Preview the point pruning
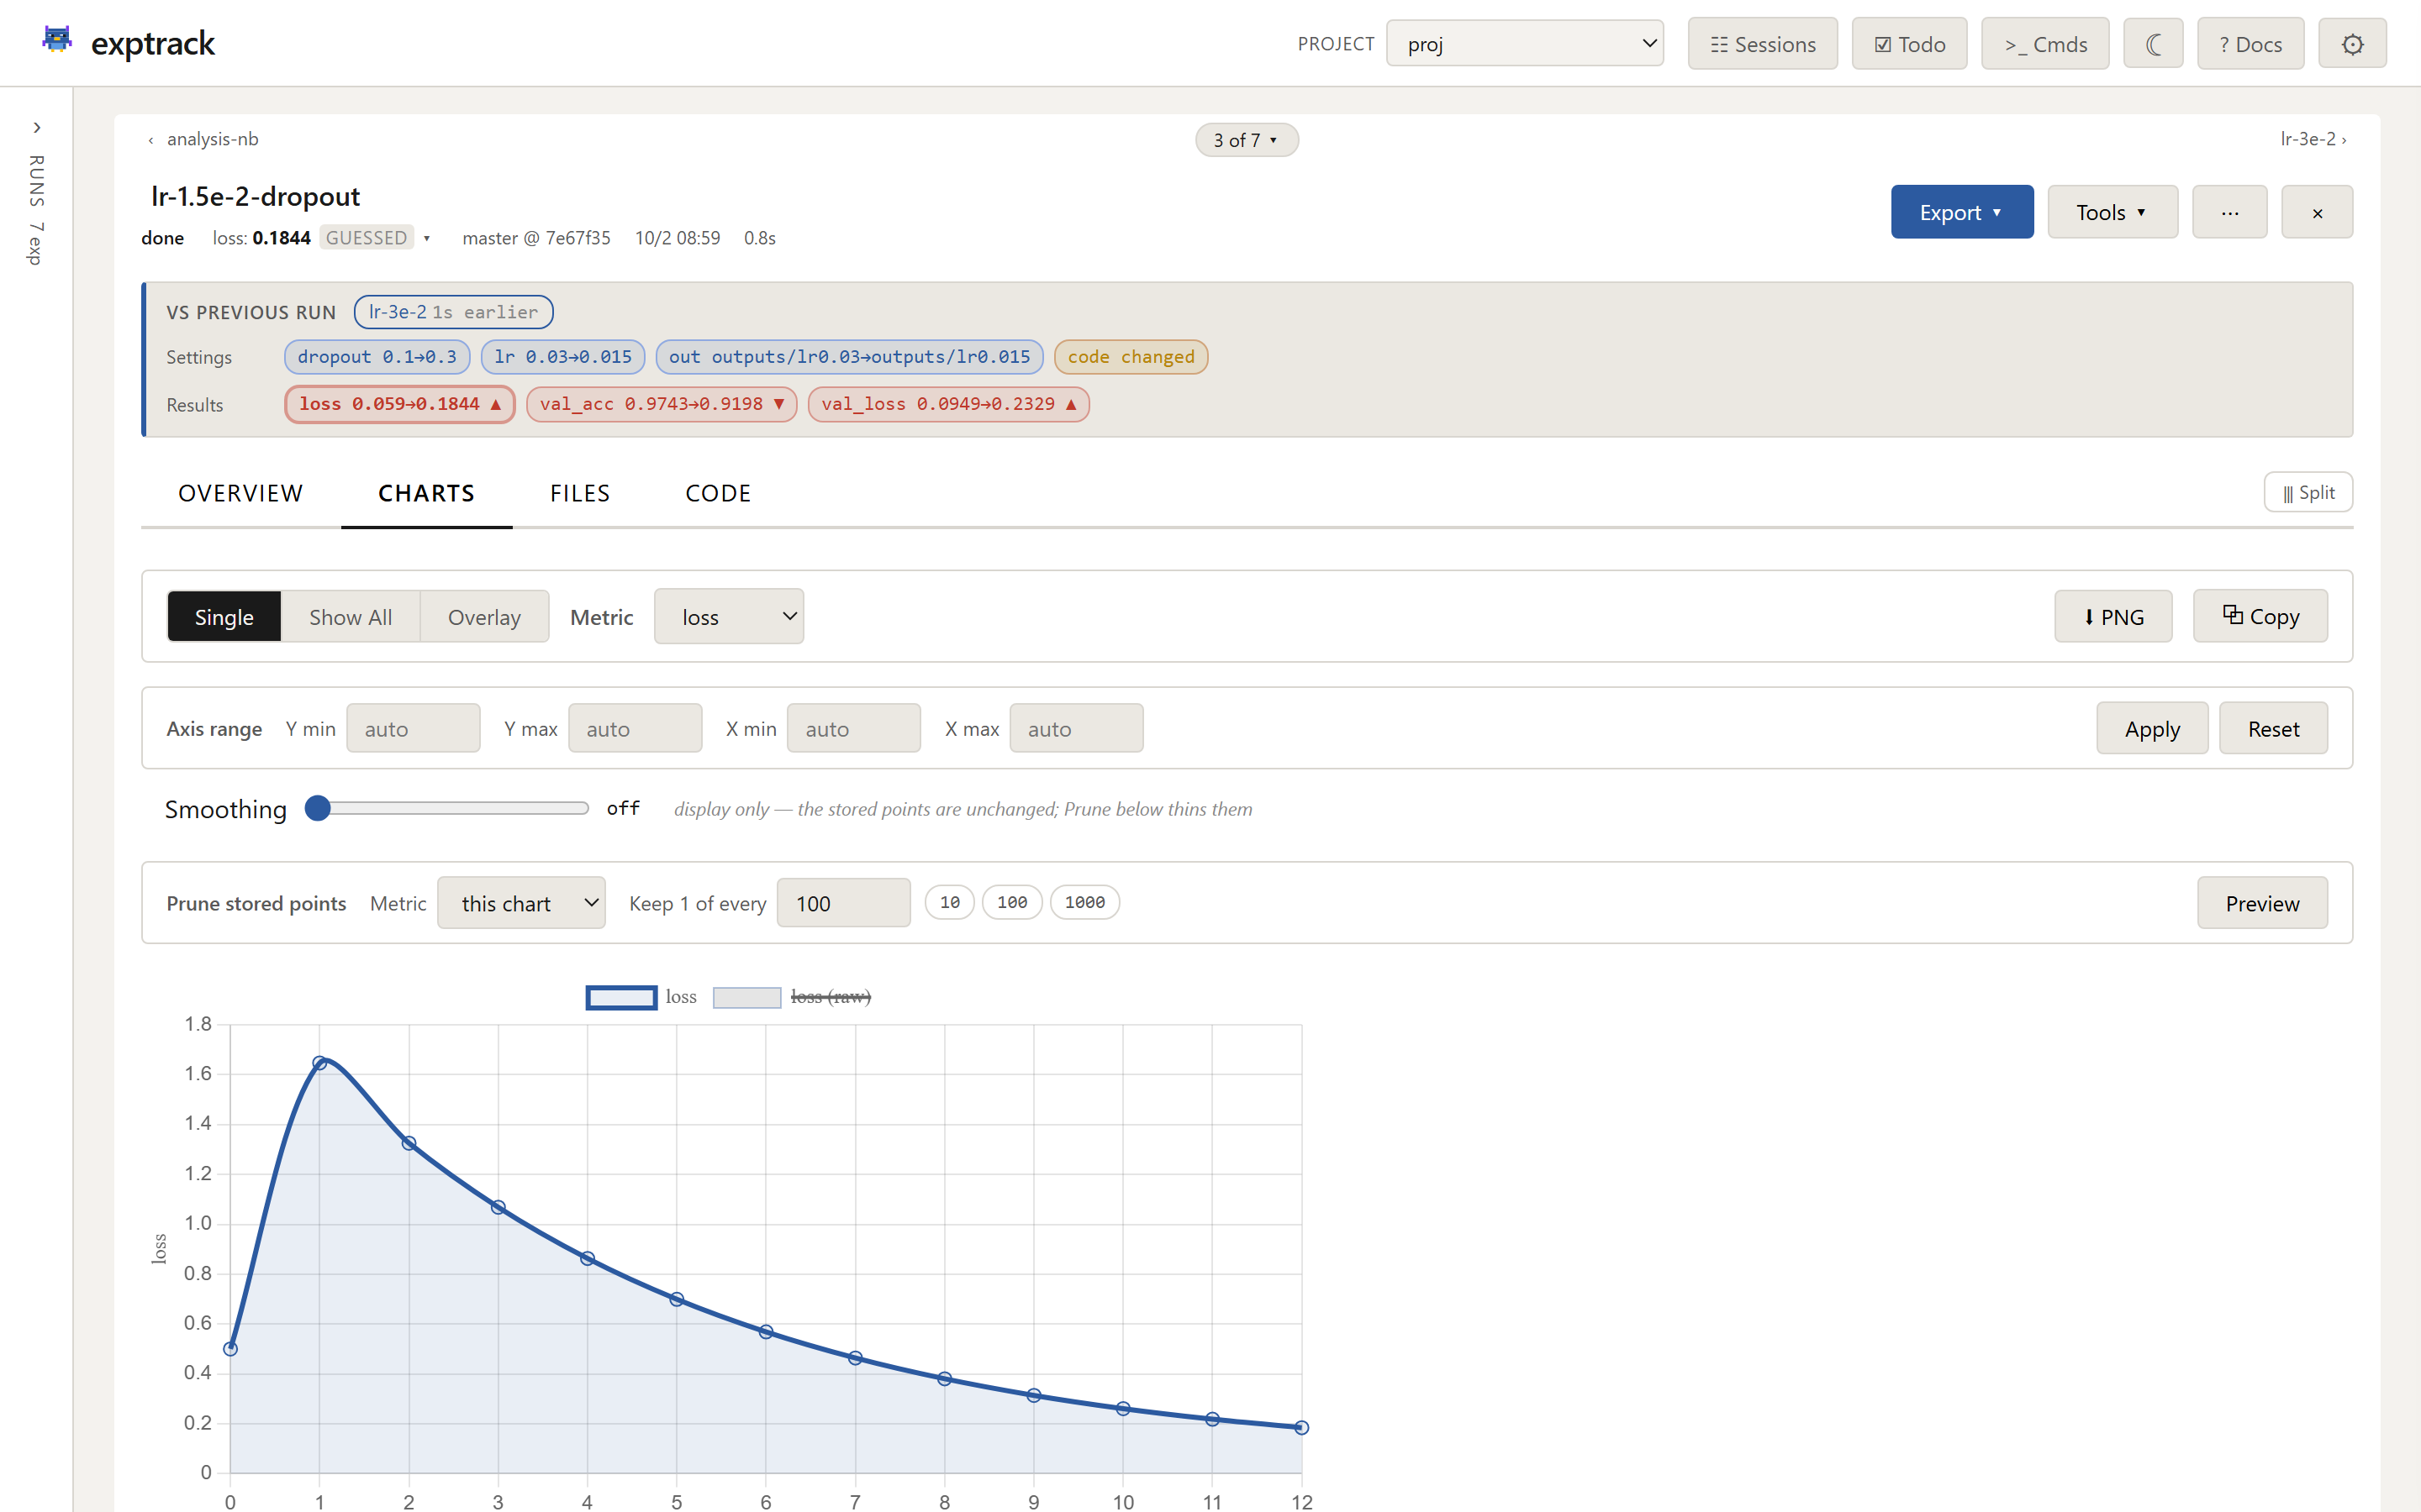Image resolution: width=2421 pixels, height=1512 pixels. 2262,903
